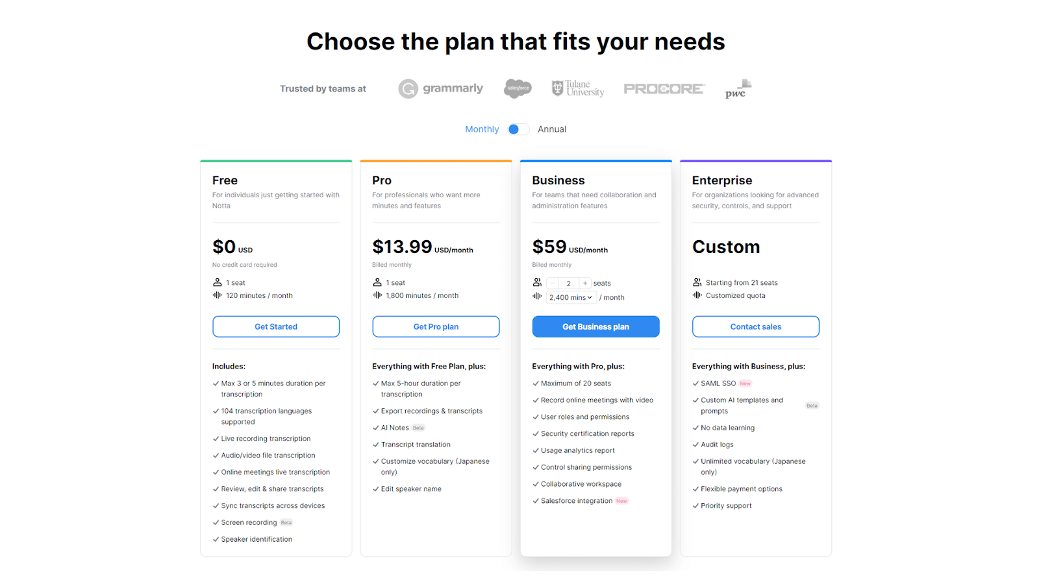The height and width of the screenshot is (584, 1039).
Task: Click the single seat icon under Pro plan
Action: [377, 282]
